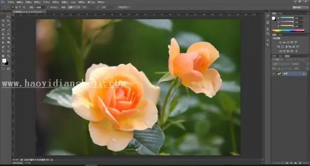Choose Intersect with selection mode
This screenshot has height=166, width=310.
[x=24, y=7]
